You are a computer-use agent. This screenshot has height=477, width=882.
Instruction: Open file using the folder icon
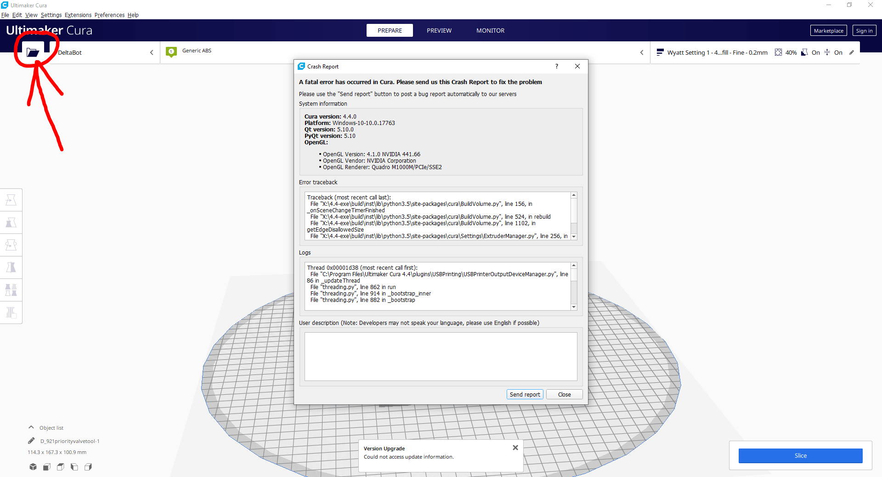[33, 52]
